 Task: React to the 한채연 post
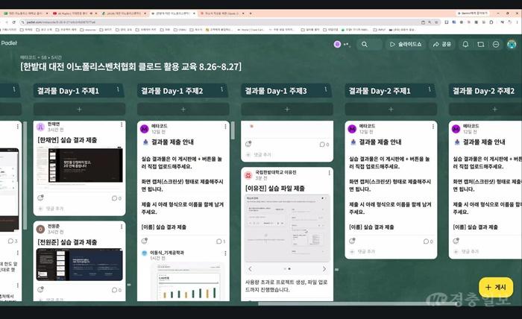(40, 198)
